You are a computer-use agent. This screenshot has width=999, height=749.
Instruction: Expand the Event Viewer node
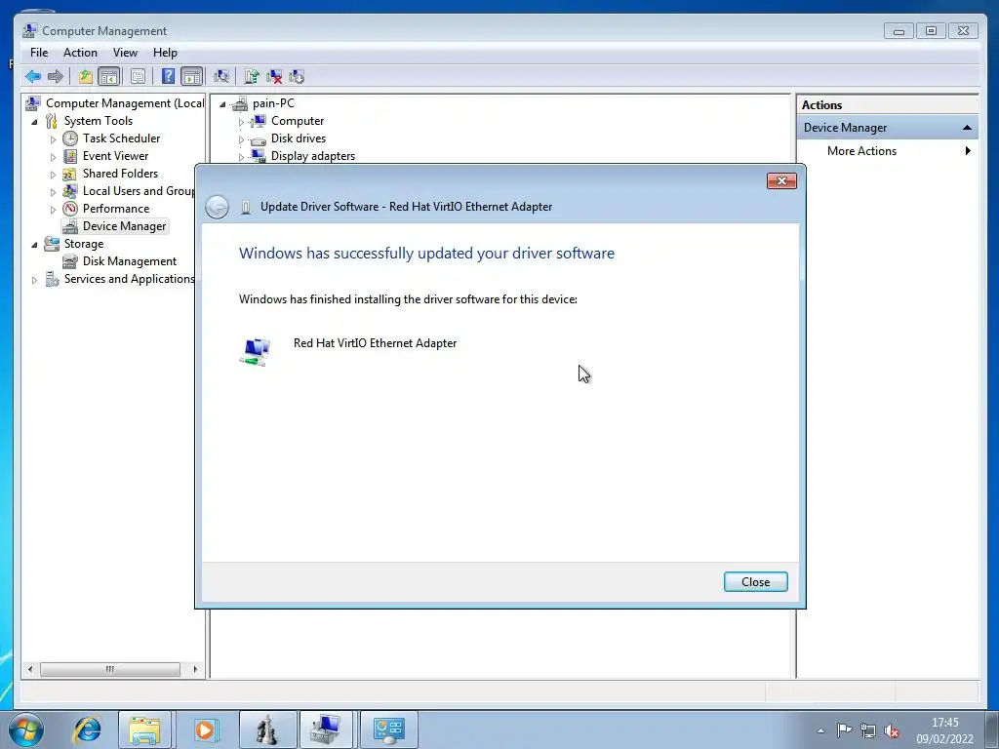(x=53, y=157)
